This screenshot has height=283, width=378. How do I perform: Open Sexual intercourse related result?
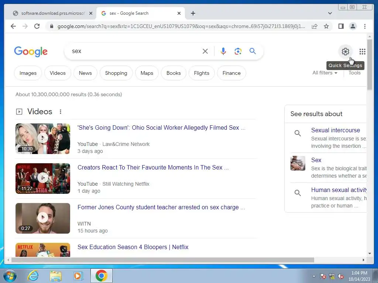(x=335, y=130)
